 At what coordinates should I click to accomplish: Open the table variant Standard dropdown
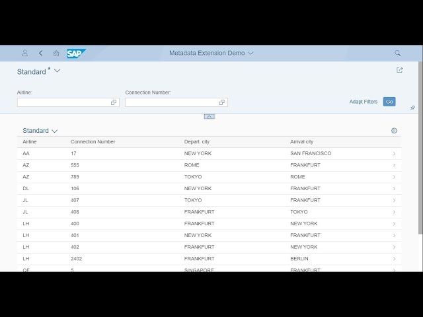54,131
